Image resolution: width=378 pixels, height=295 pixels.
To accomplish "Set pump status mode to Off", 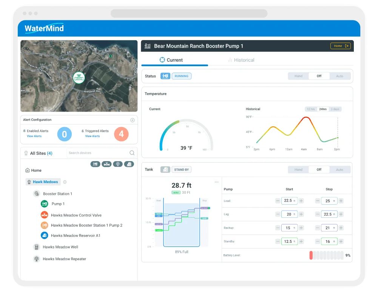I will pos(319,76).
